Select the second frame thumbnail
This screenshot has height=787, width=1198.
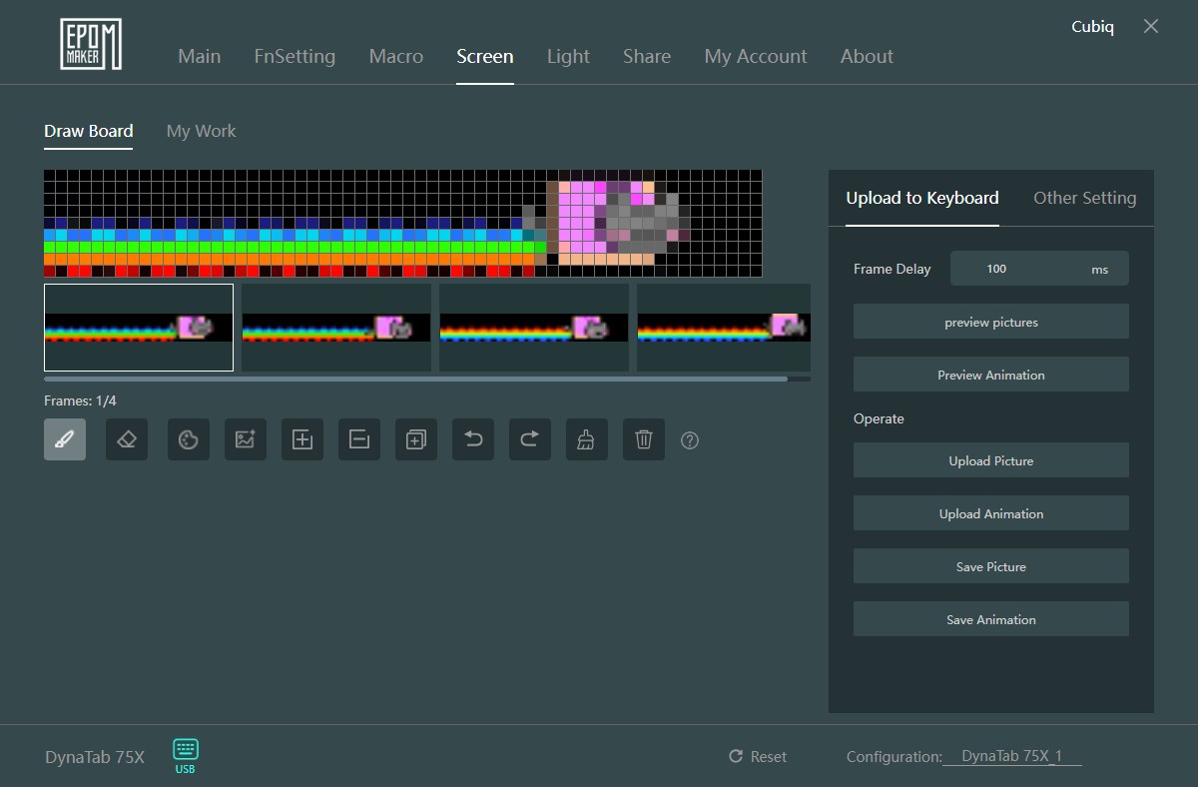tap(336, 328)
